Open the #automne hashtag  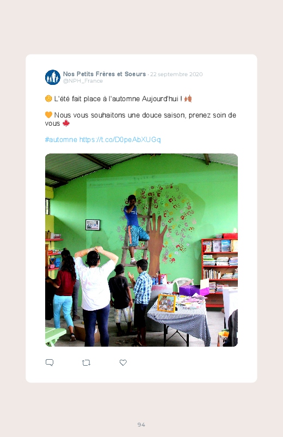tap(61, 139)
